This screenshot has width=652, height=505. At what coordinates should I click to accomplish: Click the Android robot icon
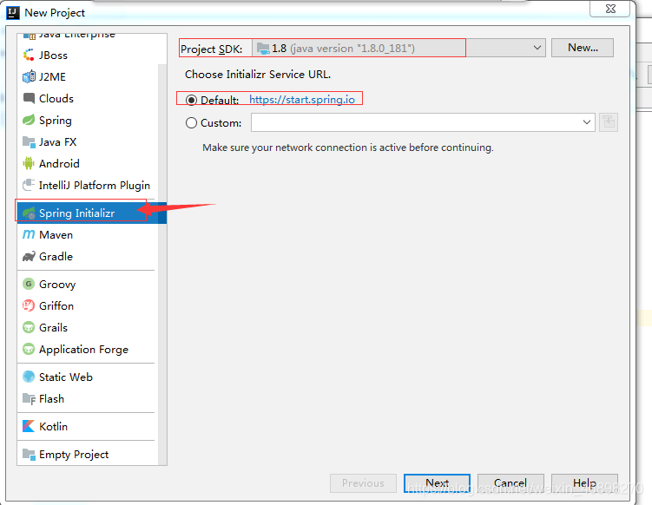click(x=29, y=163)
